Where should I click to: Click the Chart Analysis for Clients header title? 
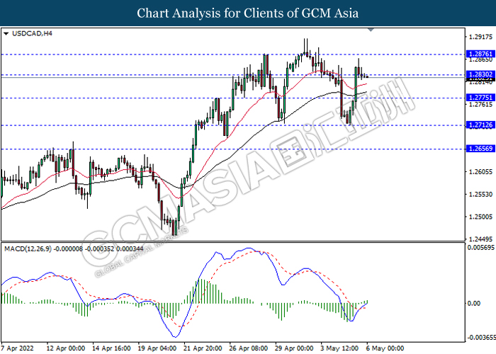[x=248, y=13]
